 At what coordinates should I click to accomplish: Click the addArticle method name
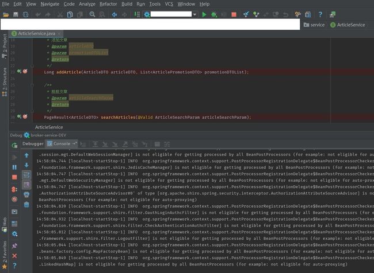(68, 72)
